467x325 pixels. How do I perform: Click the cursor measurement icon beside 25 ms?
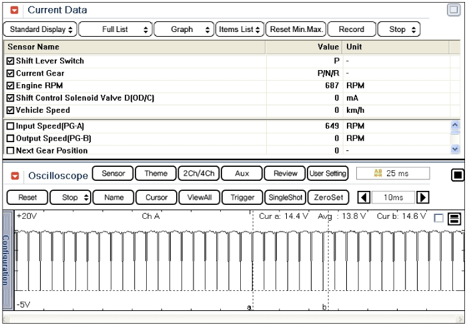click(x=378, y=173)
